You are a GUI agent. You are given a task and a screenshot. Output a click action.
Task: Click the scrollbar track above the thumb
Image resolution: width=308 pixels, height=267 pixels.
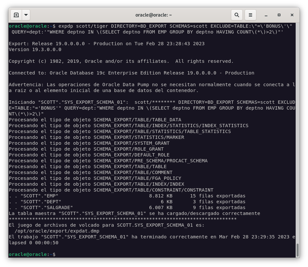[297, 130]
